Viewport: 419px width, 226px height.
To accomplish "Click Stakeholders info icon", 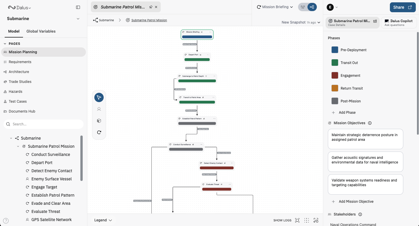I will point(360,214).
